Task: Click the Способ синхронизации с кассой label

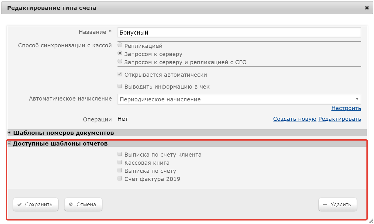Action: click(65, 45)
